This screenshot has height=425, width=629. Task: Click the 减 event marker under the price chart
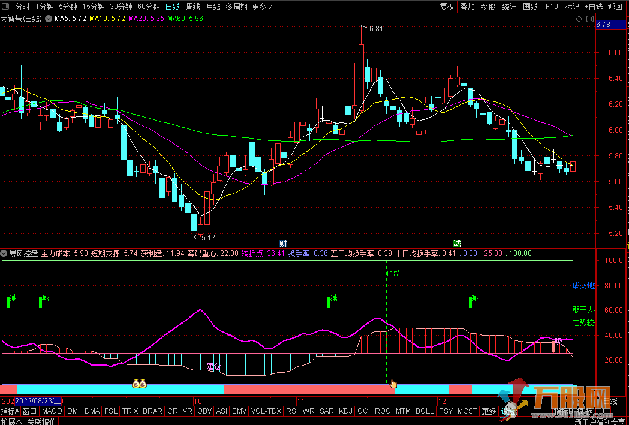click(x=457, y=244)
